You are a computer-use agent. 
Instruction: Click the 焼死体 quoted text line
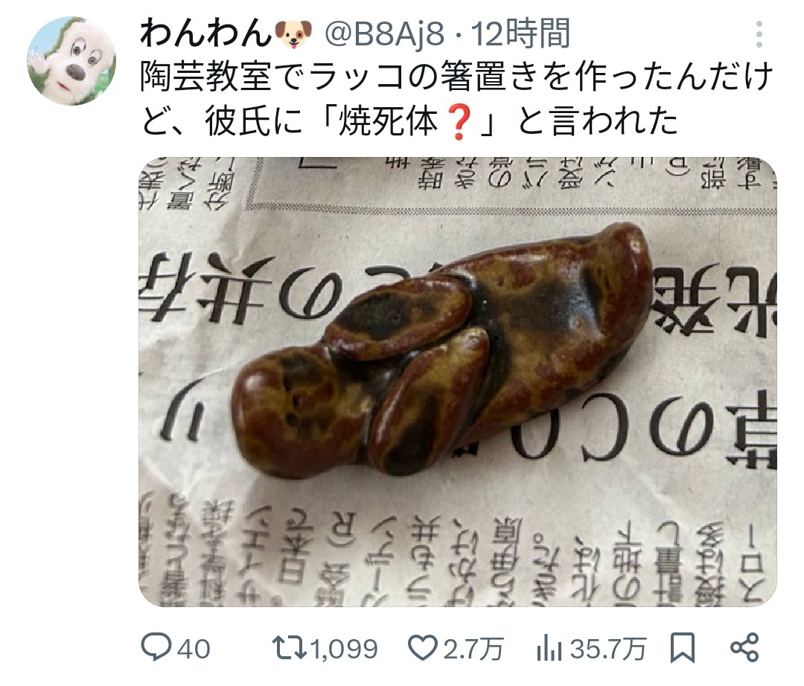(x=409, y=123)
